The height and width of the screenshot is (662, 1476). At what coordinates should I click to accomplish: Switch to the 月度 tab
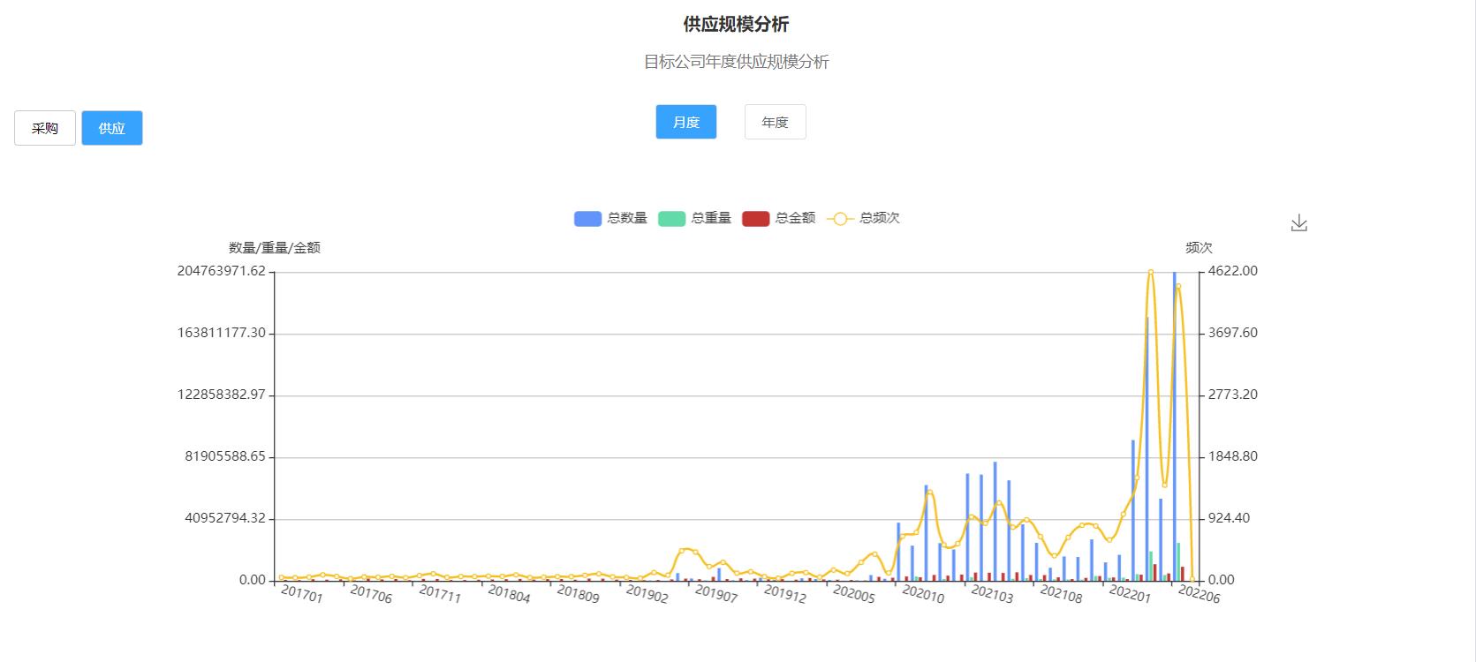686,122
